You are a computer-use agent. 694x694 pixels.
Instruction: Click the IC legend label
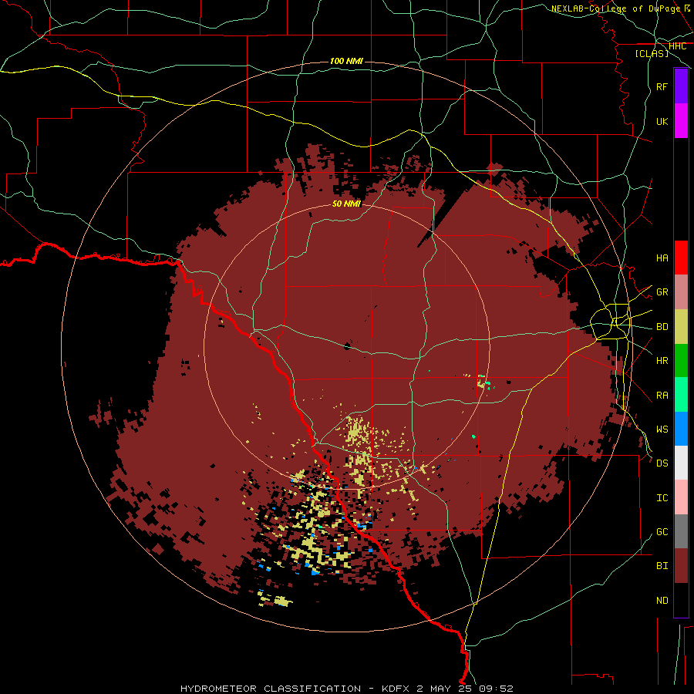click(662, 497)
